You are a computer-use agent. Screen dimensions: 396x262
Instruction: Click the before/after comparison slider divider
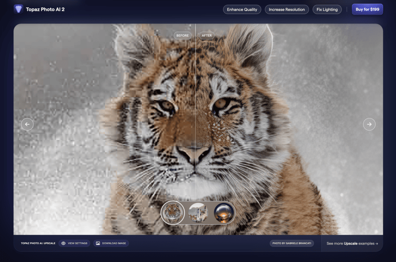(196, 116)
